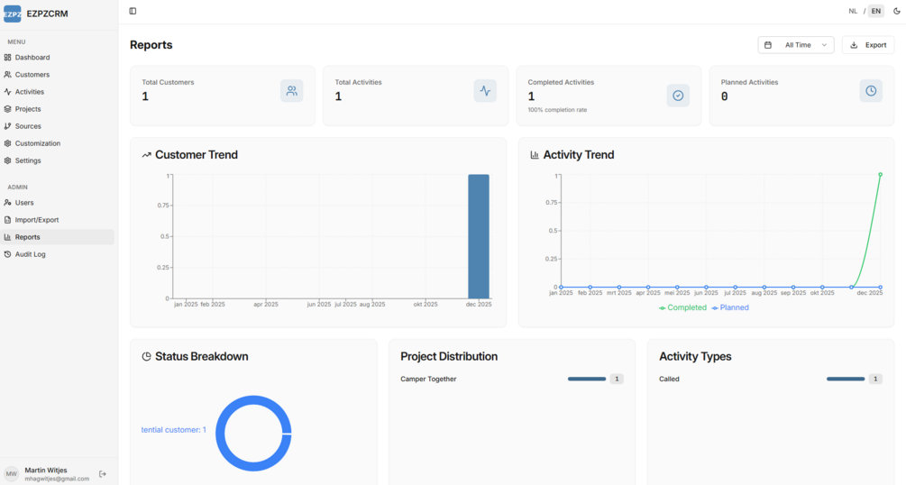Click the Reports page heading
The width and height of the screenshot is (906, 485).
[151, 45]
